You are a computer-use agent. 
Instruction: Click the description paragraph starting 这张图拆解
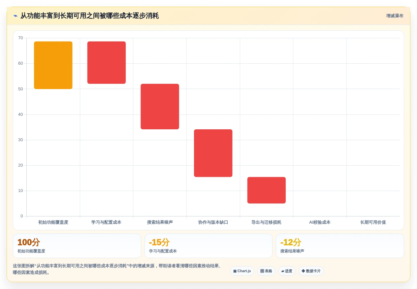click(x=118, y=269)
